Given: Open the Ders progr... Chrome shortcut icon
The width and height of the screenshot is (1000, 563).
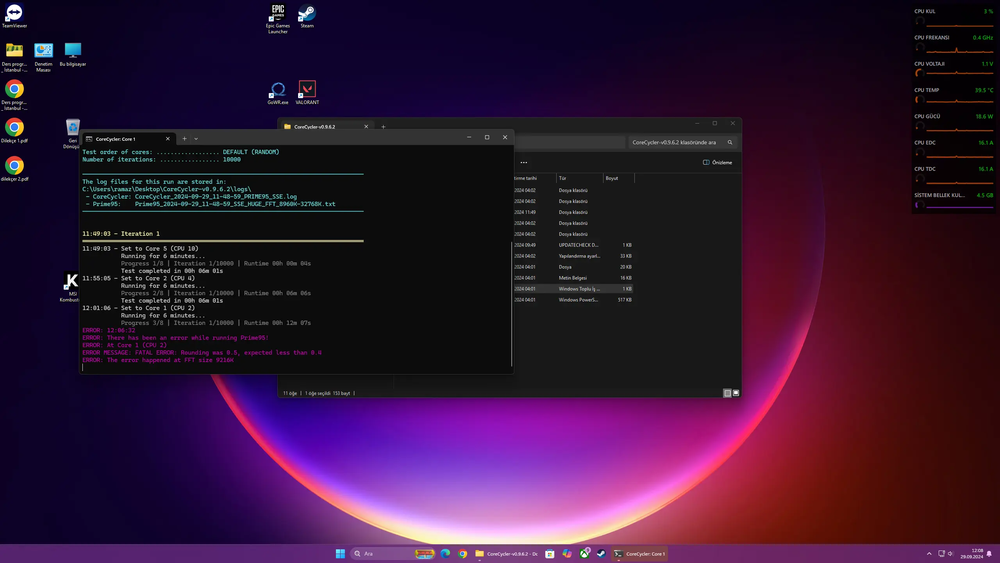Looking at the screenshot, I should (x=14, y=95).
